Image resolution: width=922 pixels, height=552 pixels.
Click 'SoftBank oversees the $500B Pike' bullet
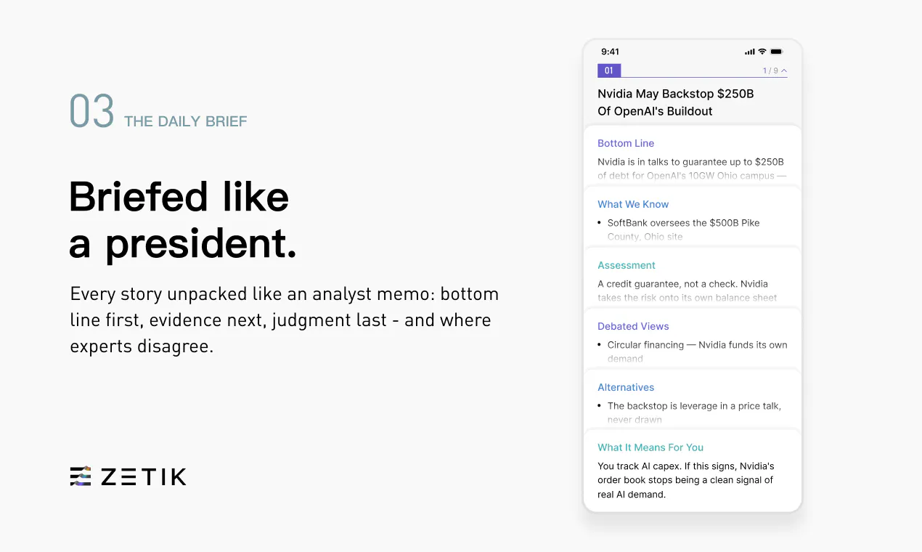(x=684, y=230)
